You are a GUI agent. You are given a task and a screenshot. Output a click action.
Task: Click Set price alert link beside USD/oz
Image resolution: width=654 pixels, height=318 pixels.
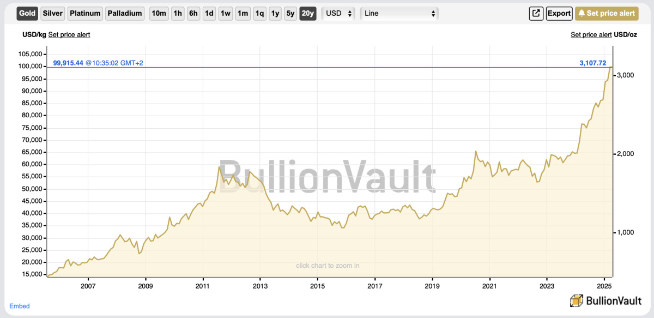tap(591, 34)
